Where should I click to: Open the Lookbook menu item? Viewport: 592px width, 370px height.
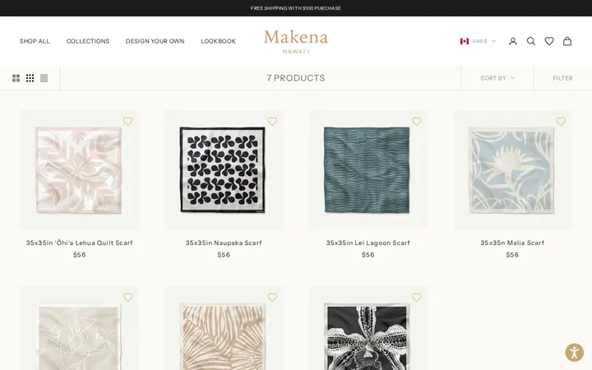pyautogui.click(x=218, y=41)
